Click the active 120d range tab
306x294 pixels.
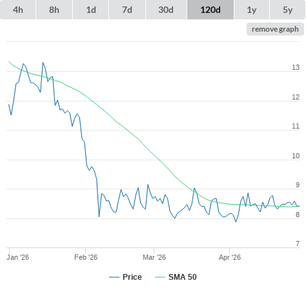point(210,10)
